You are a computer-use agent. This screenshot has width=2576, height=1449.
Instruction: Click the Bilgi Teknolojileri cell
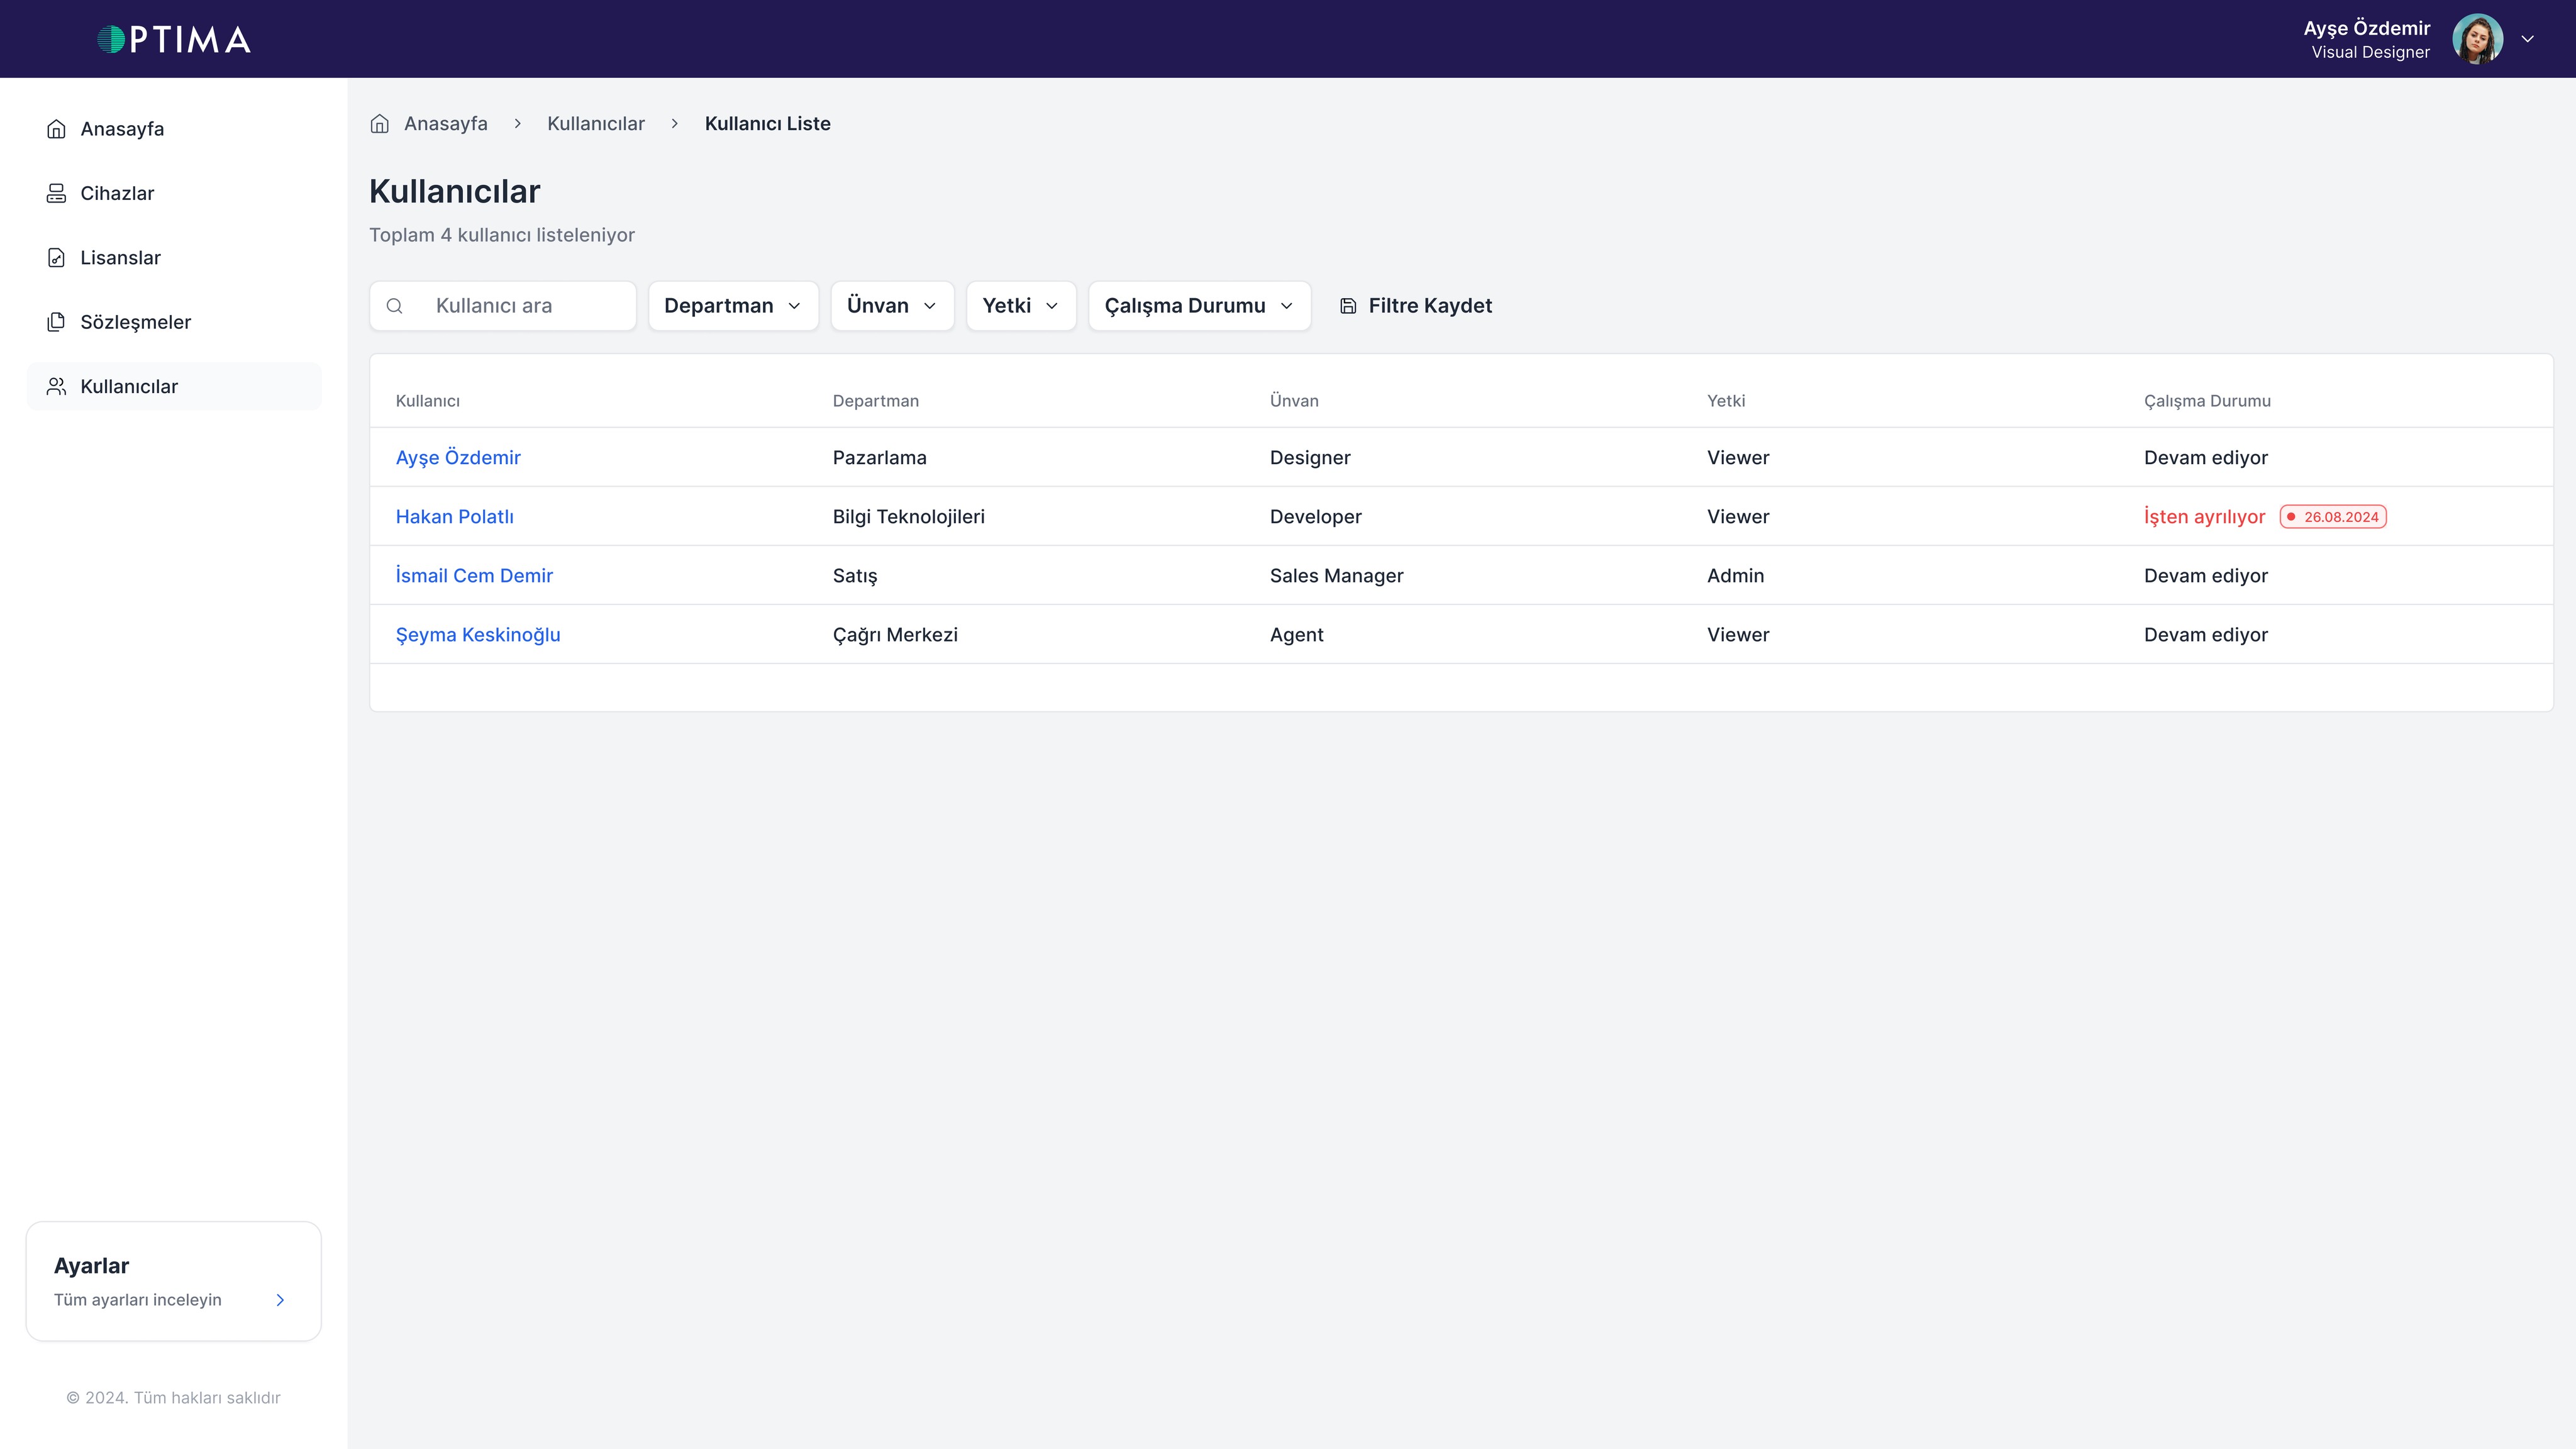point(909,516)
